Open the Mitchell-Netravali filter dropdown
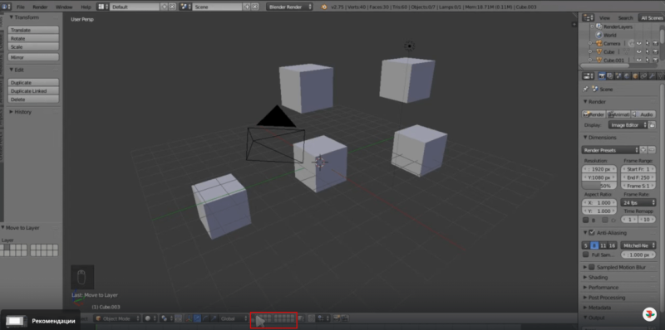665x330 pixels. coord(638,245)
